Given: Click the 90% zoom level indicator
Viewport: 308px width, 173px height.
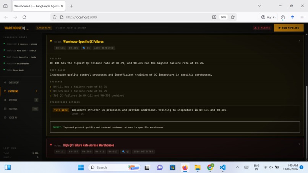Looking at the screenshot, I should pos(223,17).
